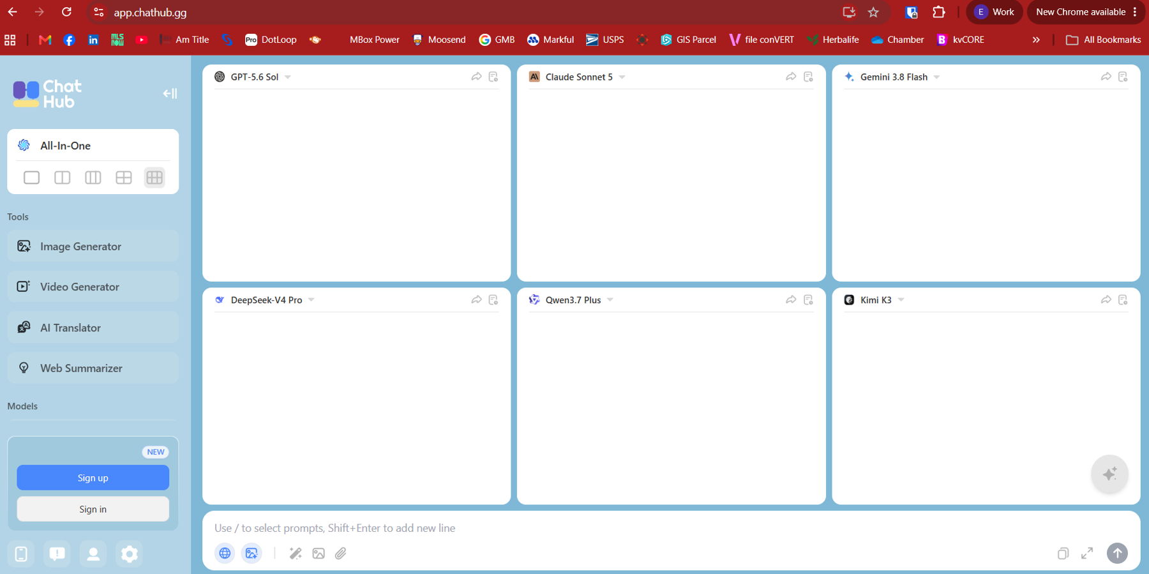This screenshot has width=1149, height=574.
Task: Open the AI Translator tool
Action: [x=93, y=328]
